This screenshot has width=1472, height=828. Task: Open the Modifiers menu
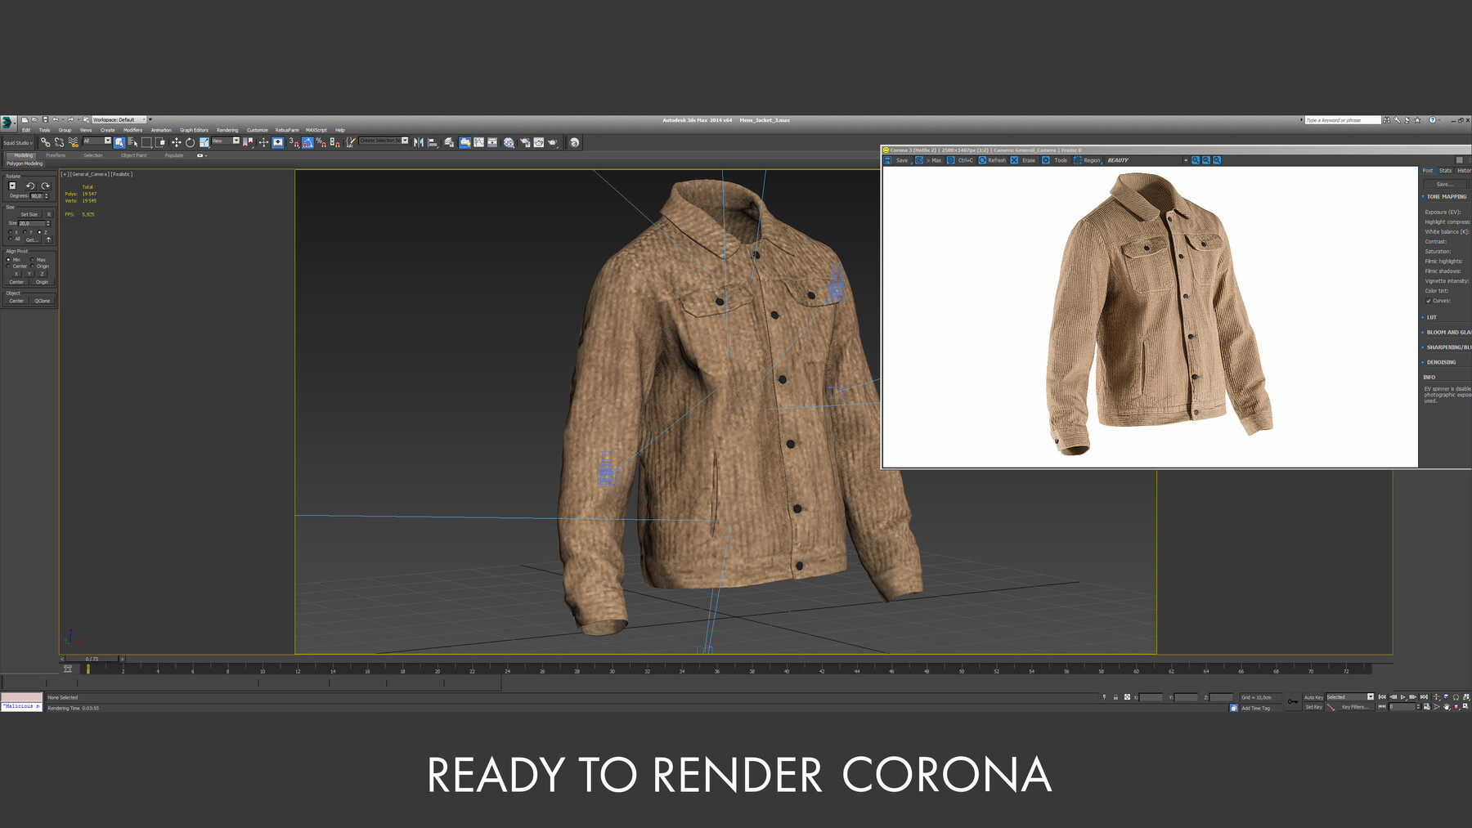(x=132, y=130)
